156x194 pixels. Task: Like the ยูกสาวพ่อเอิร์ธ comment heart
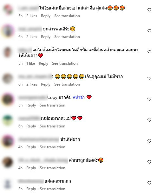[x=149, y=31]
